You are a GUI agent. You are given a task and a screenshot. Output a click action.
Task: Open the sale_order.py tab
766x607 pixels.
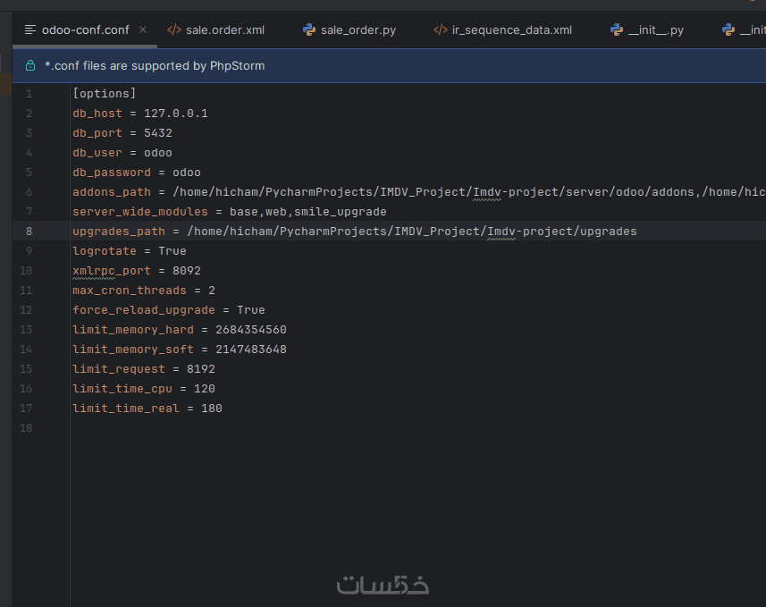coord(358,30)
